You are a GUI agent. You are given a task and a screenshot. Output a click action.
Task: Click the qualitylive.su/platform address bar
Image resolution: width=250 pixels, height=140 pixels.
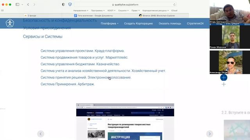click(125, 5)
